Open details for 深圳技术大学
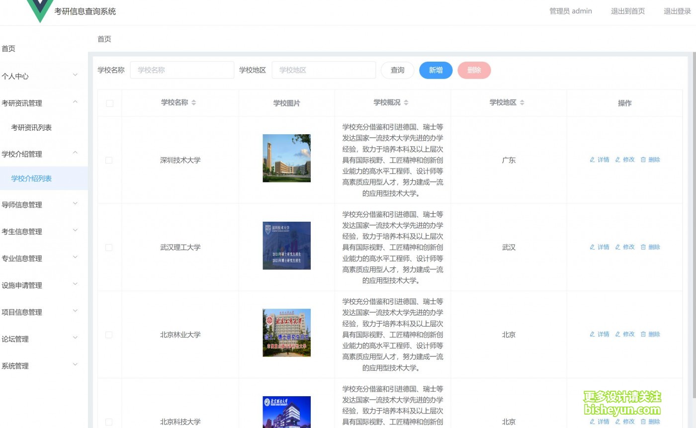Viewport: 696px width, 428px height. (x=600, y=160)
